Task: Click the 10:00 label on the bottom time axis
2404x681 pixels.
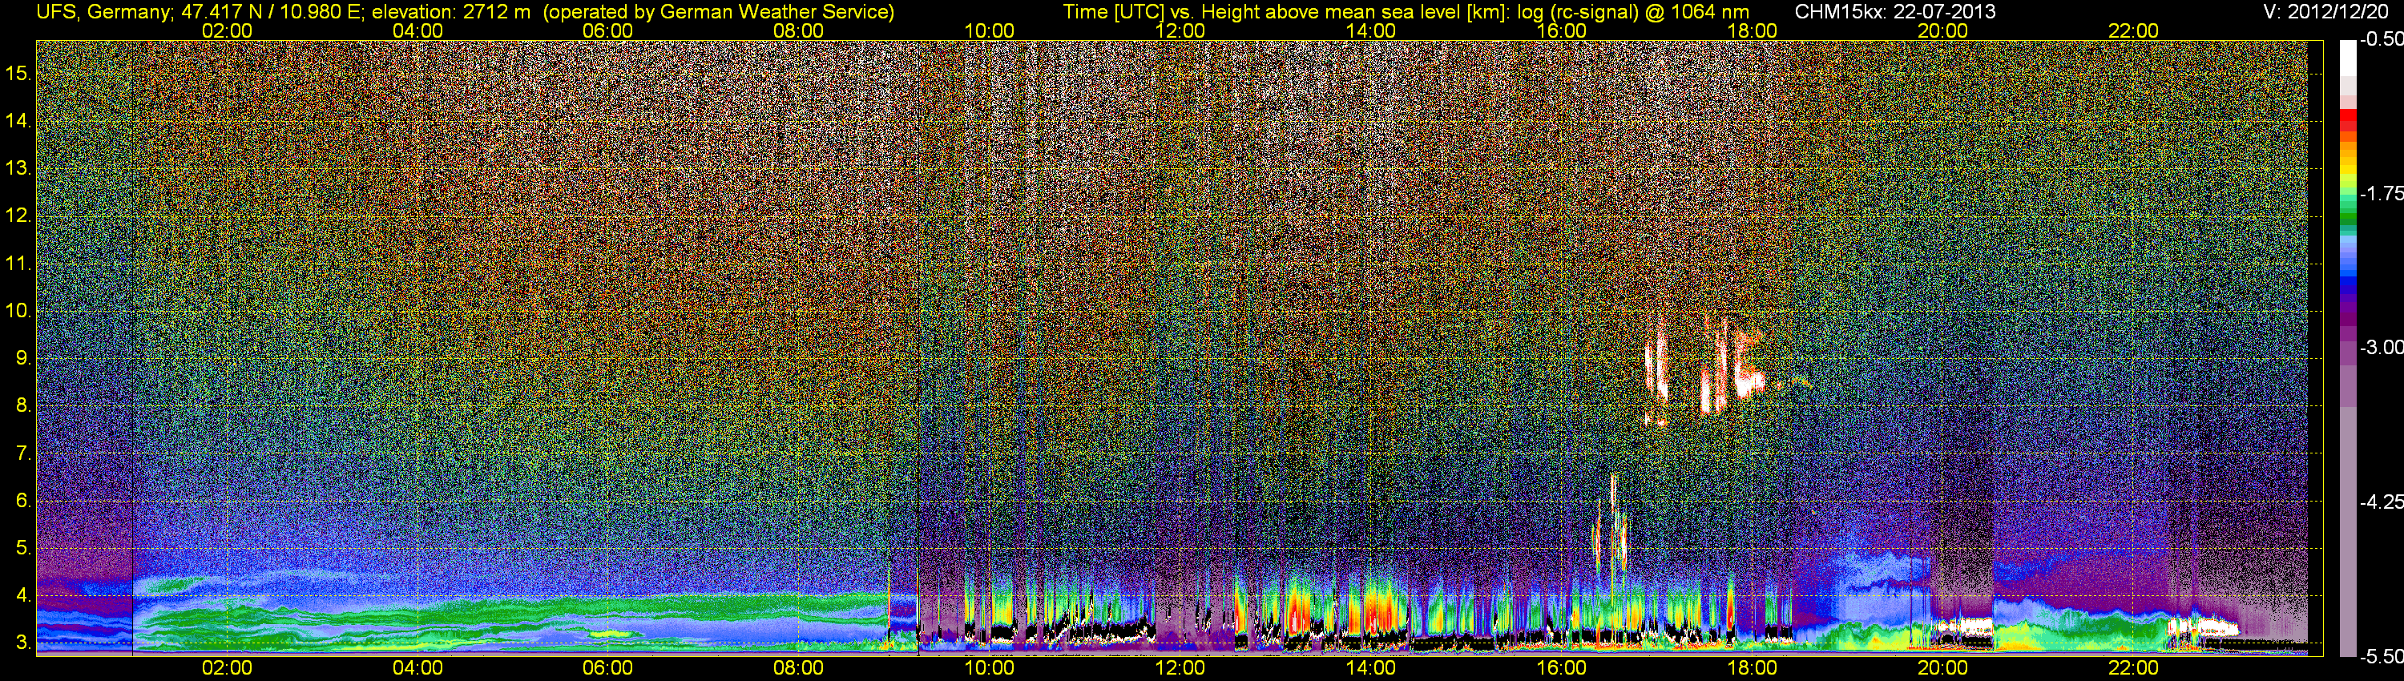Action: coord(989,668)
